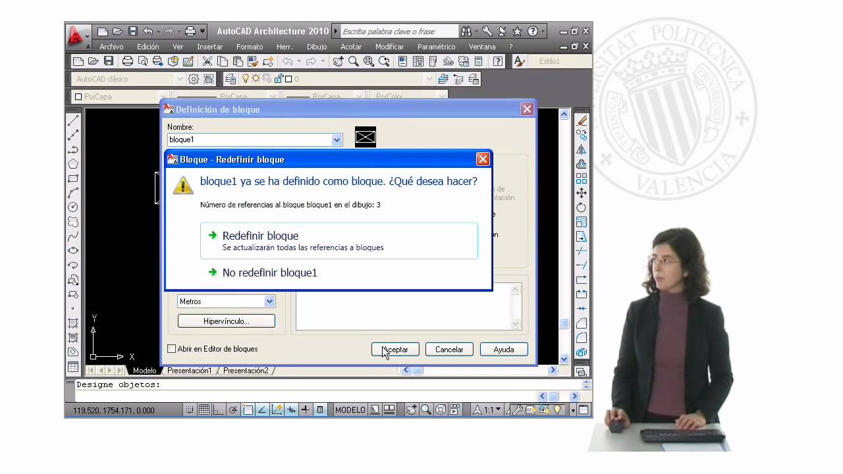Choose No redefinir bloque1 option
The image size is (843, 474).
click(x=339, y=273)
